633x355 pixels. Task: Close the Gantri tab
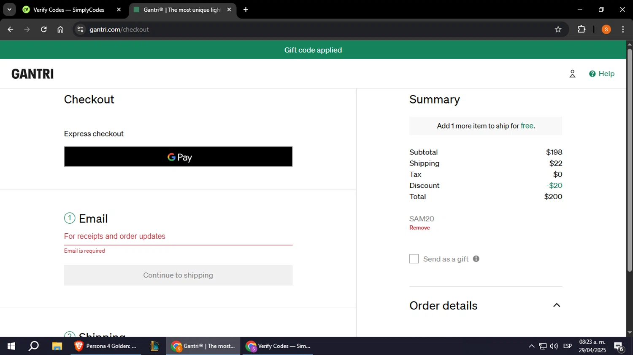point(229,10)
